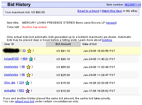Click yellow star in the US $25.00 row
The image size is (142, 105).
(28, 75)
